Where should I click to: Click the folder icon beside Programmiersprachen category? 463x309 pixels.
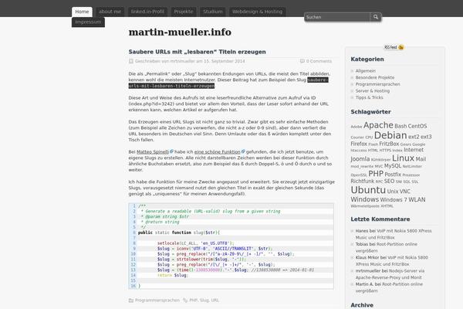point(131,301)
